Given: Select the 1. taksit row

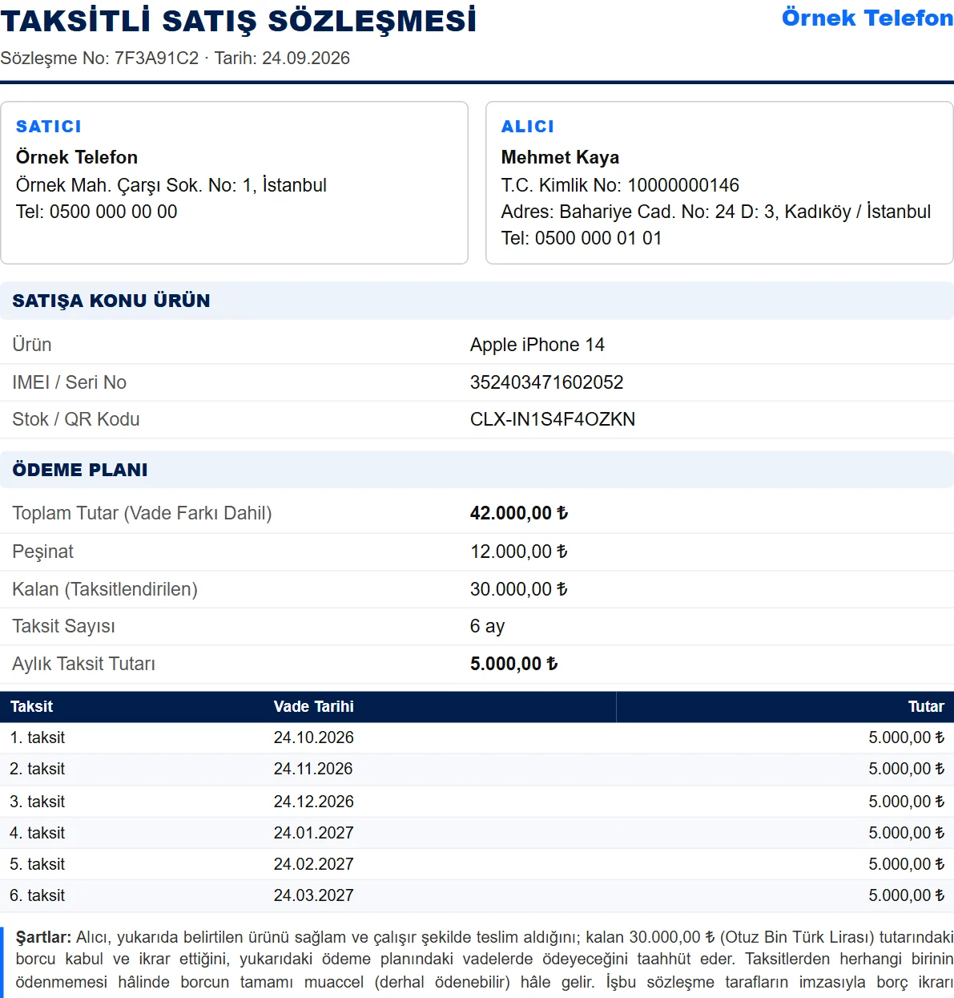Looking at the screenshot, I should [477, 737].
